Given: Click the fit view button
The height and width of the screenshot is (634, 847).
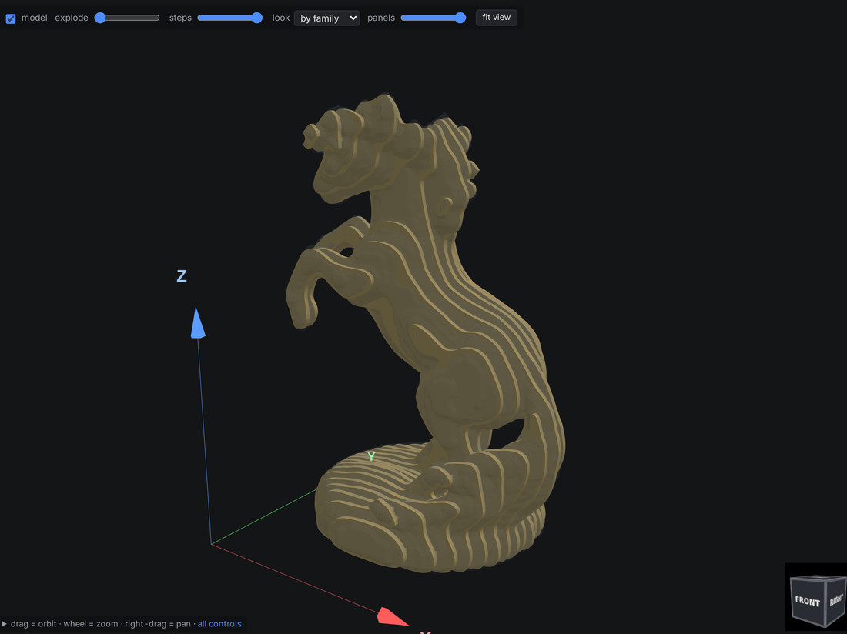Looking at the screenshot, I should pos(496,17).
